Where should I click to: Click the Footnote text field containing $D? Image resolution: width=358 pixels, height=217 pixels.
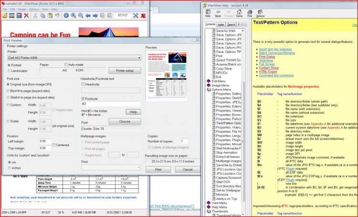(x=111, y=104)
